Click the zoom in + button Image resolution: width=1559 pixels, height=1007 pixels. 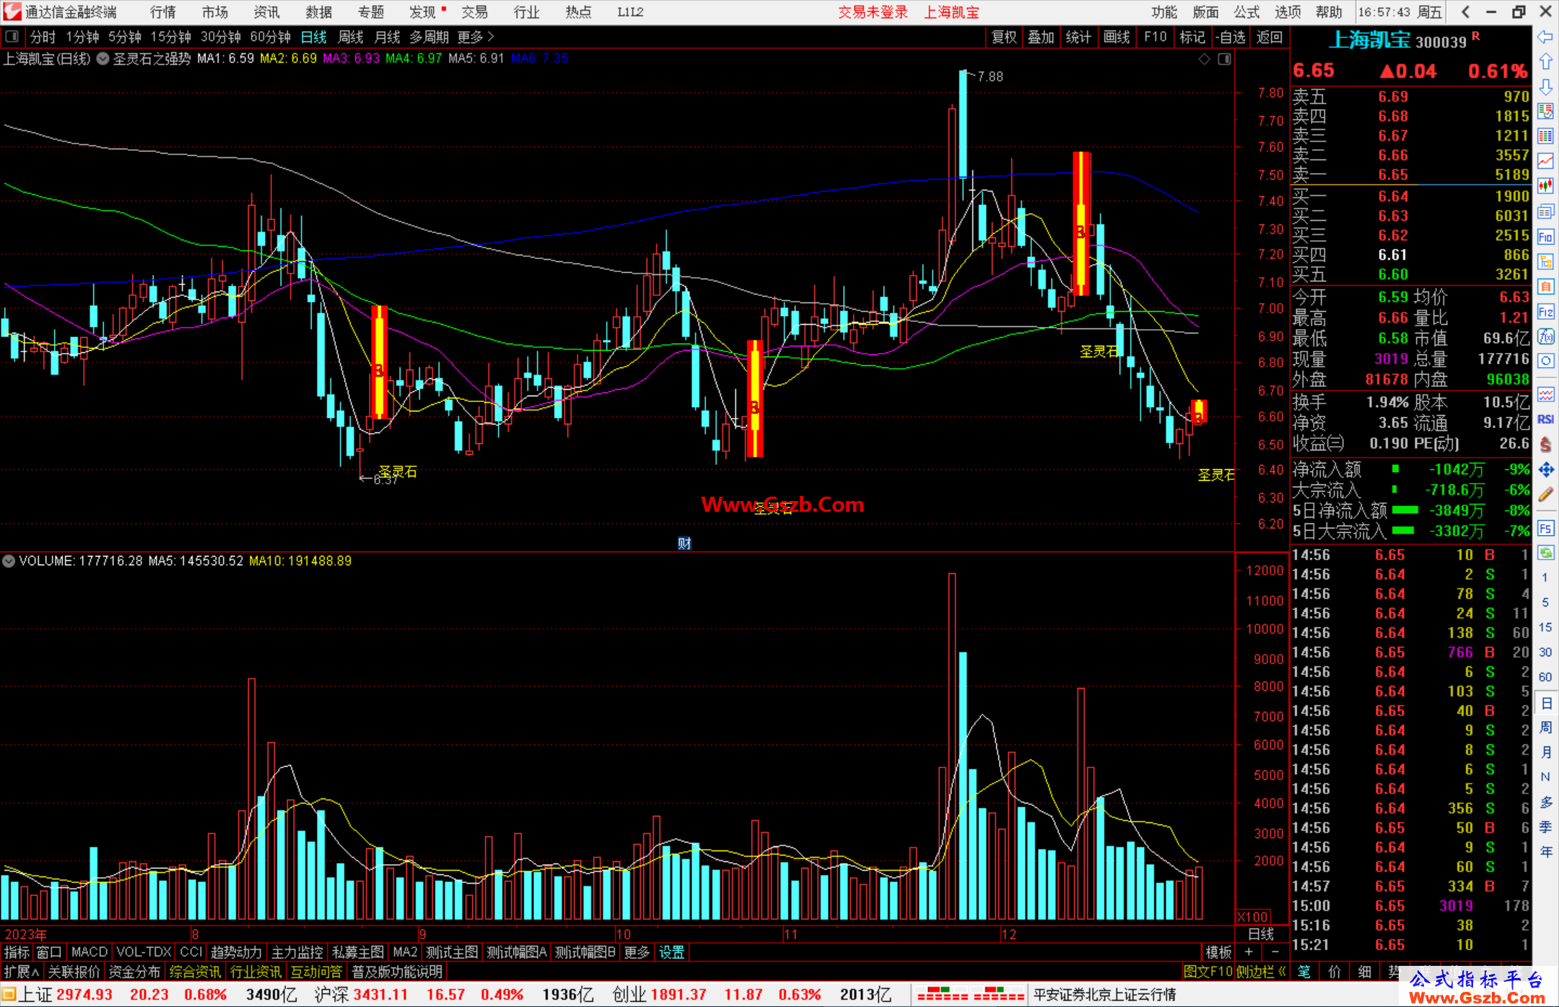click(1249, 952)
